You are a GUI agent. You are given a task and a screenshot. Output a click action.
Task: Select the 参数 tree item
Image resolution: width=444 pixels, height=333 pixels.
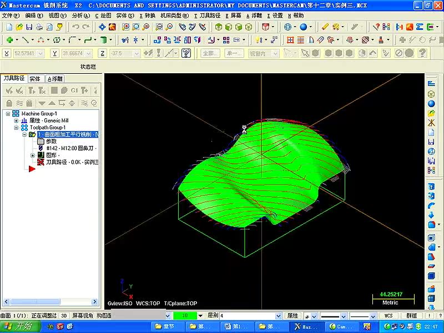coord(51,142)
